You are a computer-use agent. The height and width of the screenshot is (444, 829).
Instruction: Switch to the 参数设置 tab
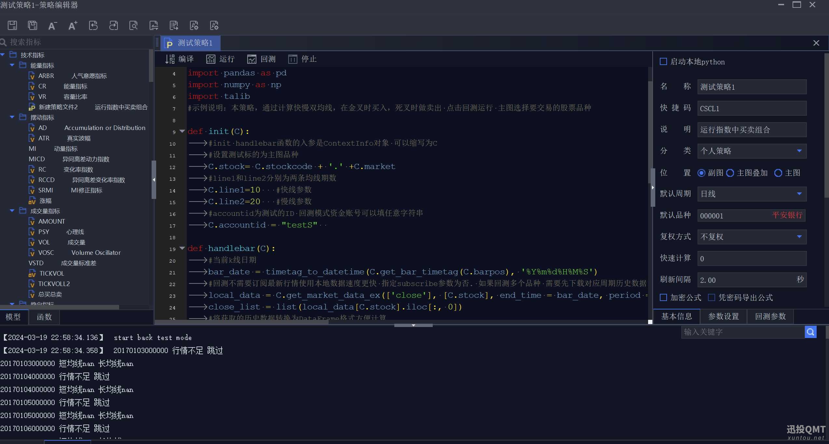pyautogui.click(x=724, y=316)
